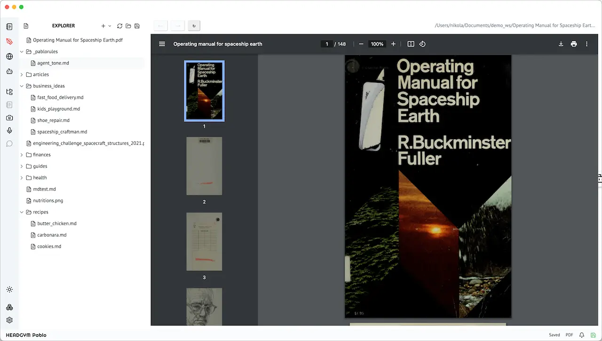Click the notifications bell in status bar
The height and width of the screenshot is (341, 602).
(582, 335)
